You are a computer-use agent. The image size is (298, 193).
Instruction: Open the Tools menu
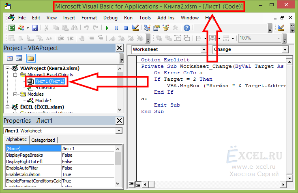145,18
